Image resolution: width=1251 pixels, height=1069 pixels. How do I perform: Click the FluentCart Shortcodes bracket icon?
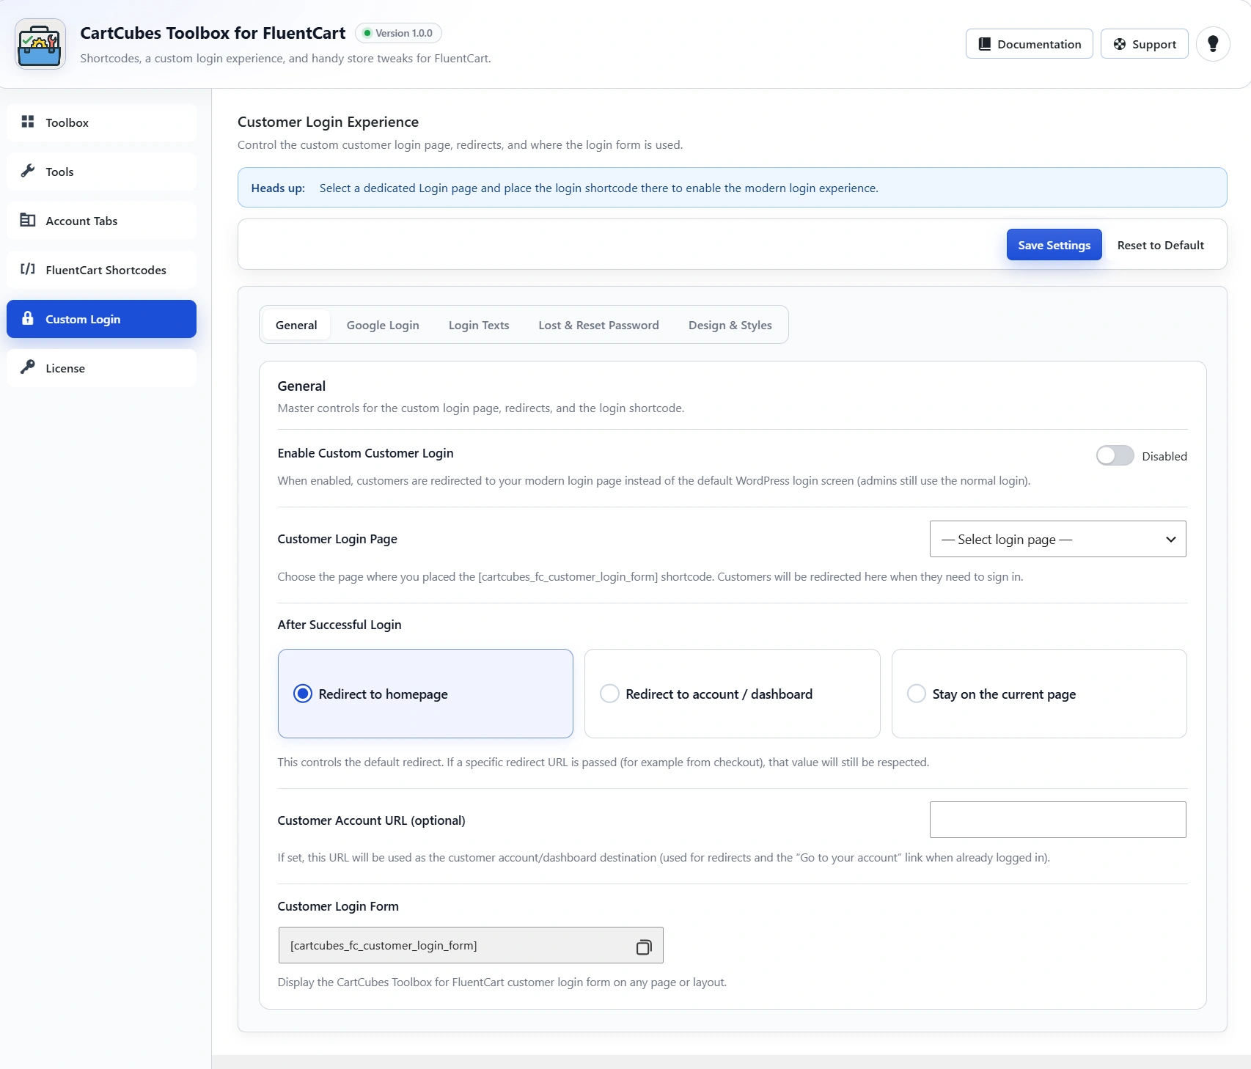tap(28, 269)
